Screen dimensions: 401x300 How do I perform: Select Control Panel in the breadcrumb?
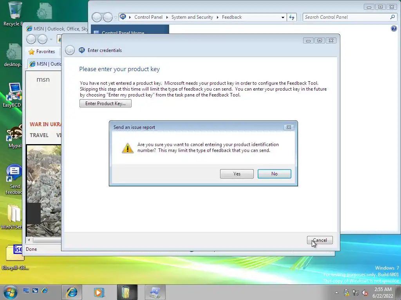148,17
